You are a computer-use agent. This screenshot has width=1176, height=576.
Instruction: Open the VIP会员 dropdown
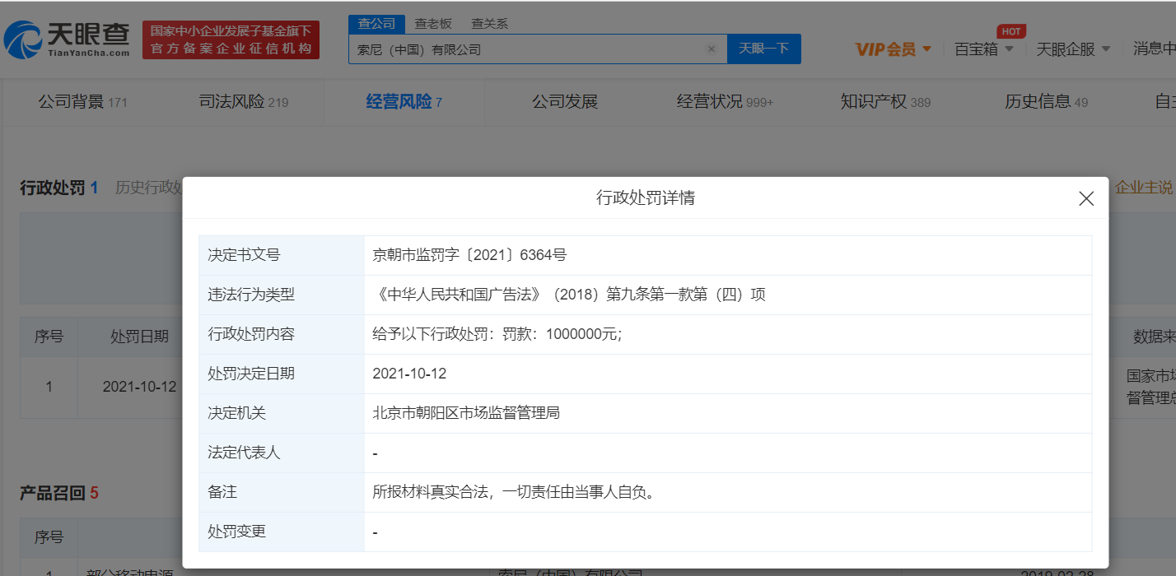(894, 49)
